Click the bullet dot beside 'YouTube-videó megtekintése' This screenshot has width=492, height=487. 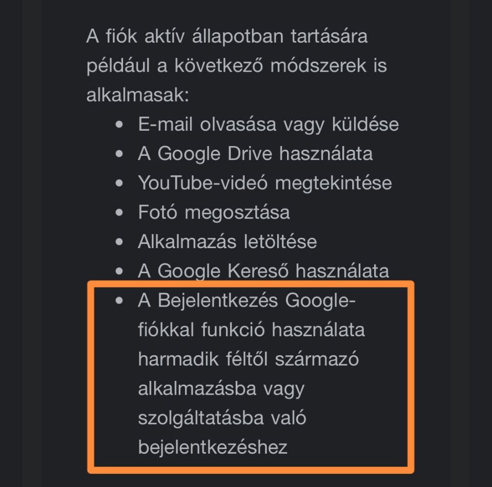[119, 183]
